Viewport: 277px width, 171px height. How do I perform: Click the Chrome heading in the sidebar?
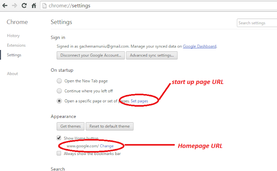click(17, 22)
